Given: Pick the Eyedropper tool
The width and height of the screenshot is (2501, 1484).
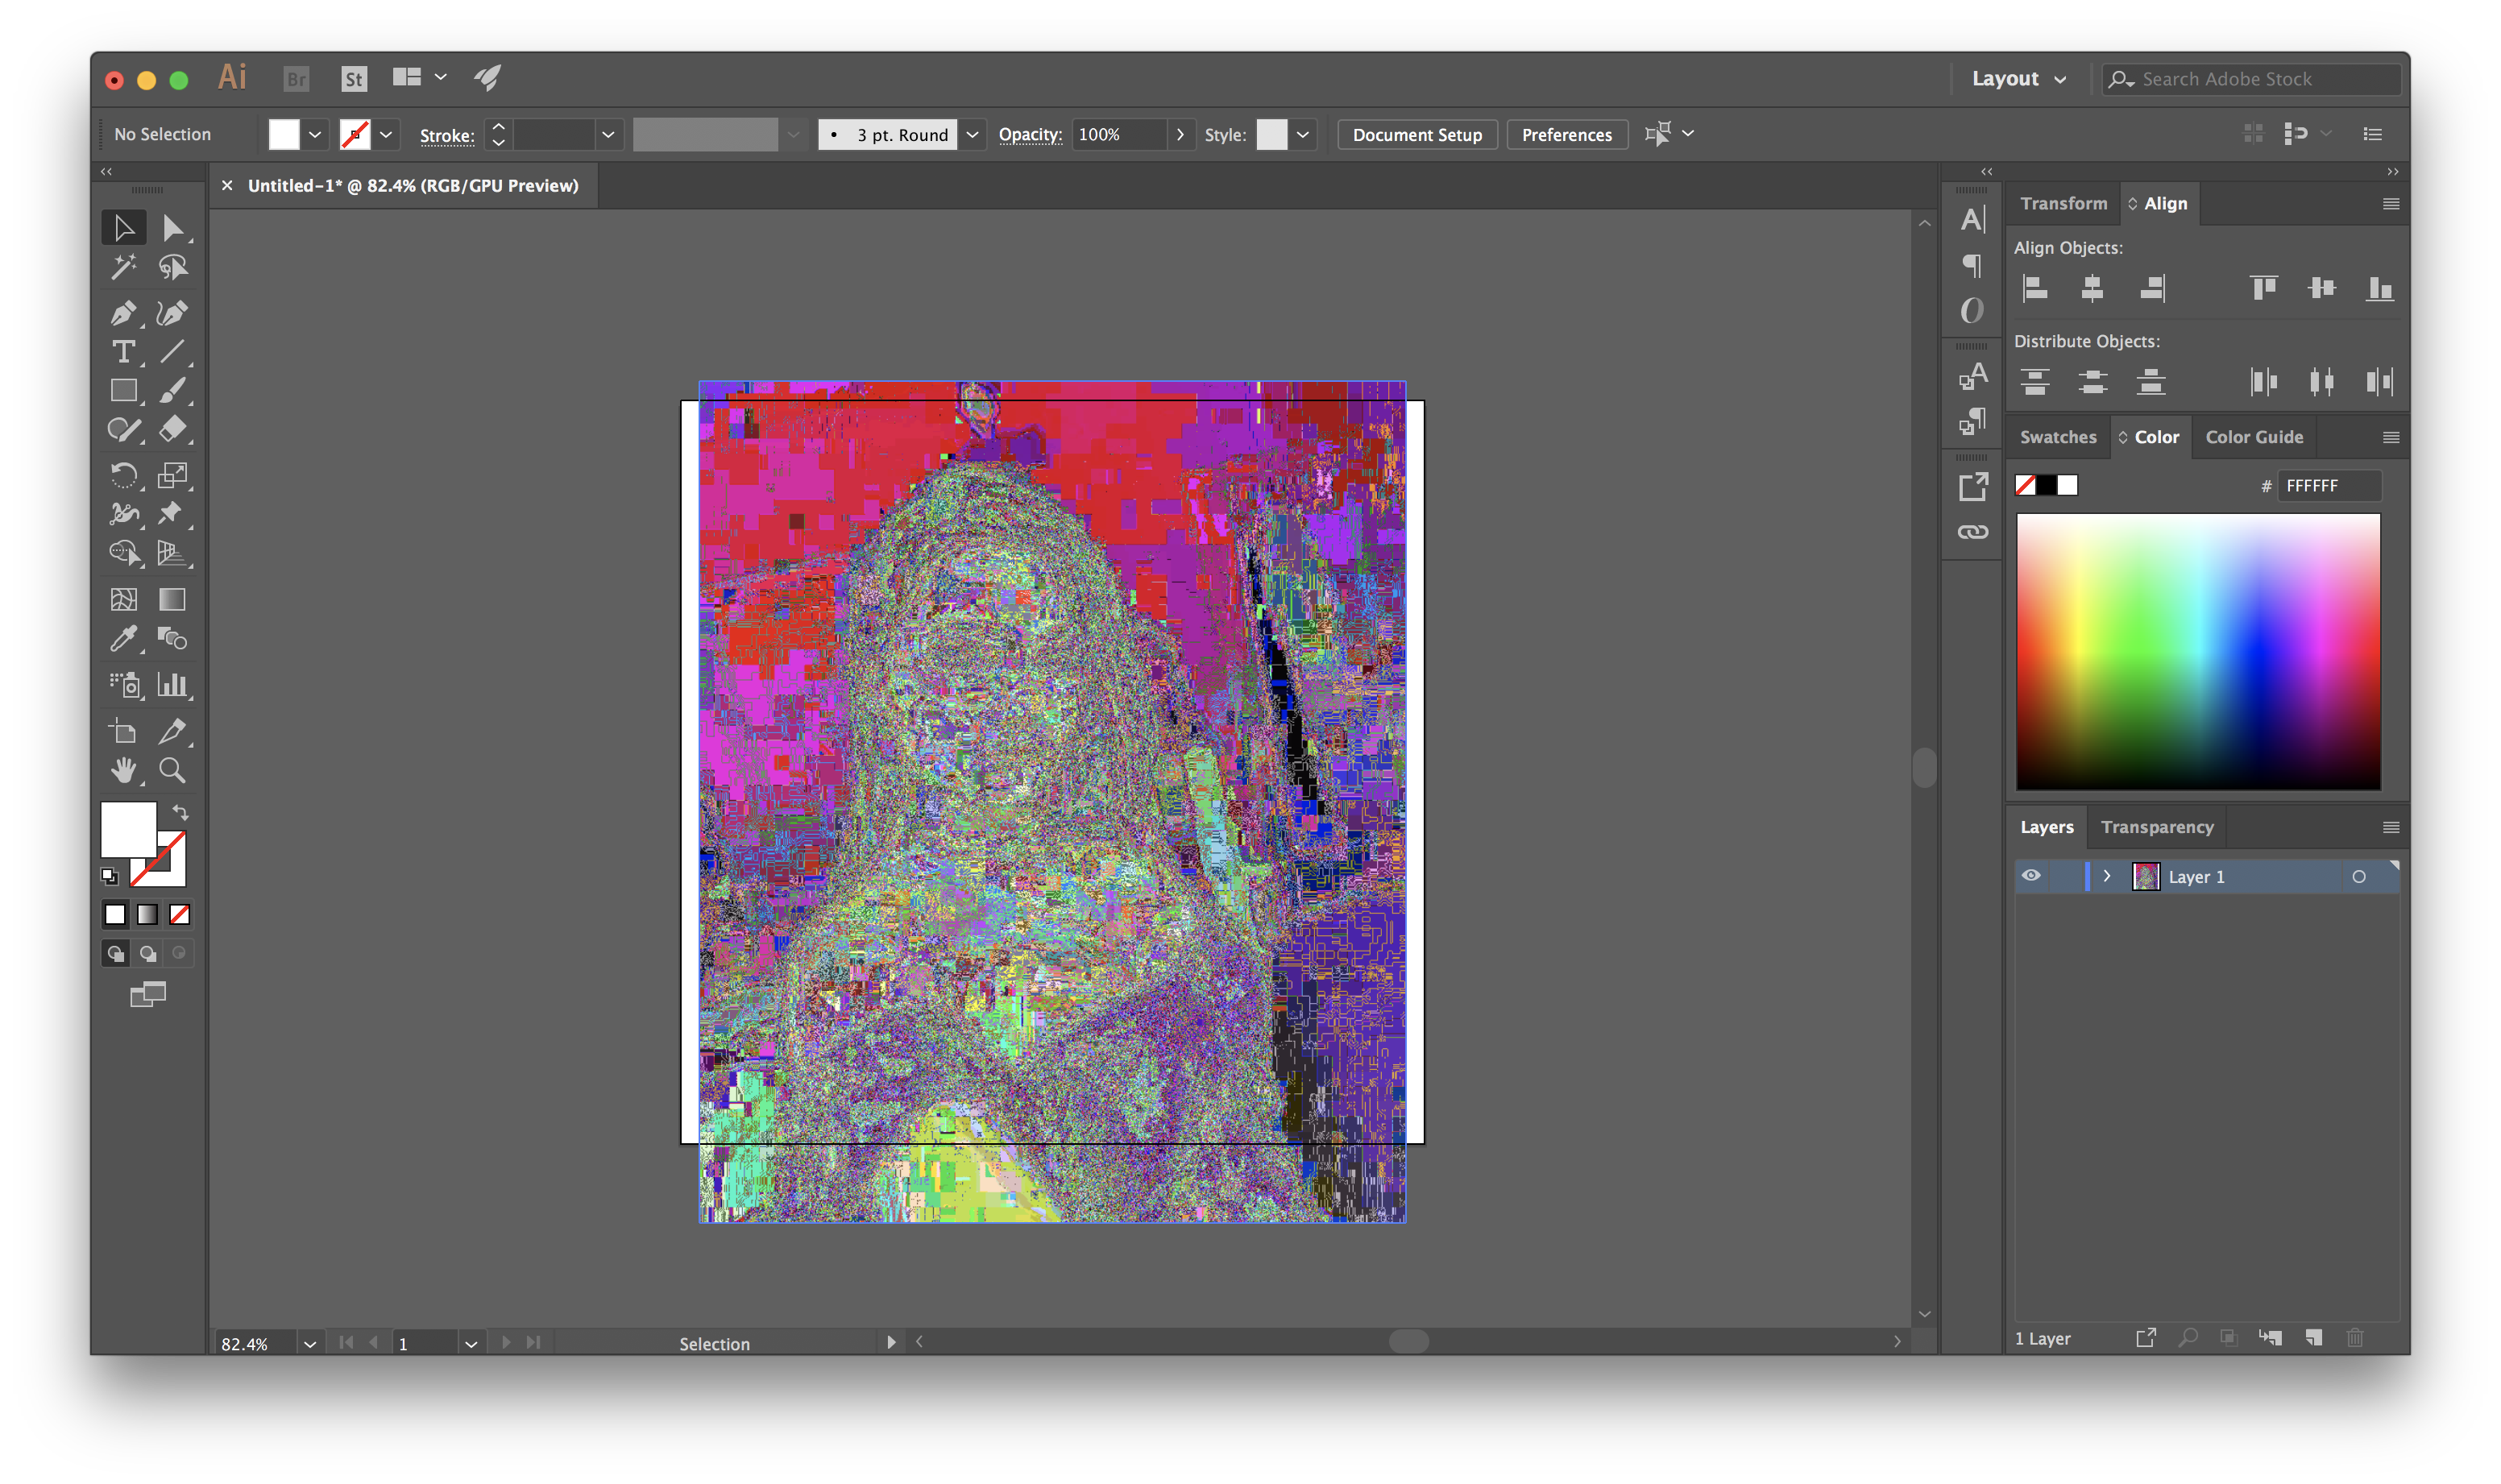Looking at the screenshot, I should point(123,638).
